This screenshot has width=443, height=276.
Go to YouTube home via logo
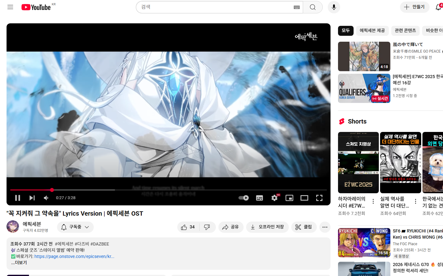click(36, 7)
